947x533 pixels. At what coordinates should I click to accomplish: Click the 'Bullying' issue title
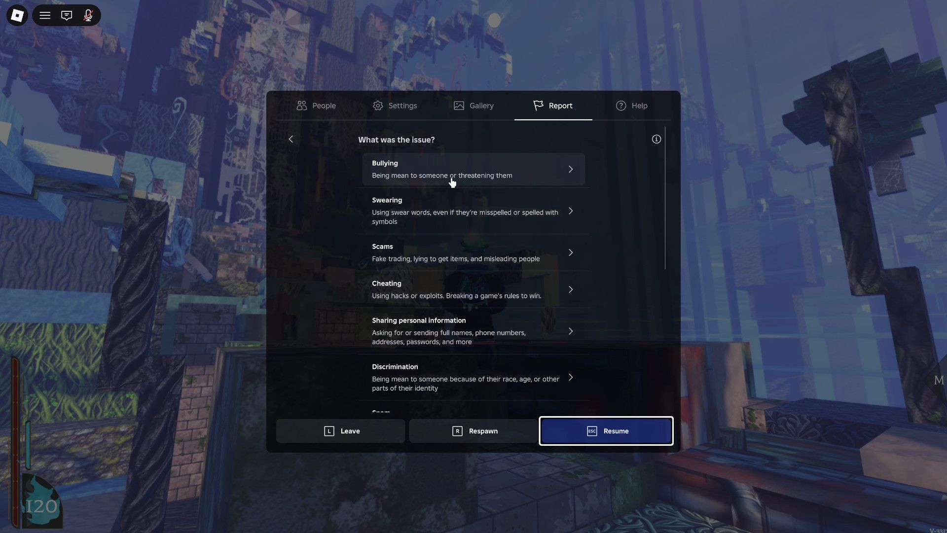pos(385,163)
